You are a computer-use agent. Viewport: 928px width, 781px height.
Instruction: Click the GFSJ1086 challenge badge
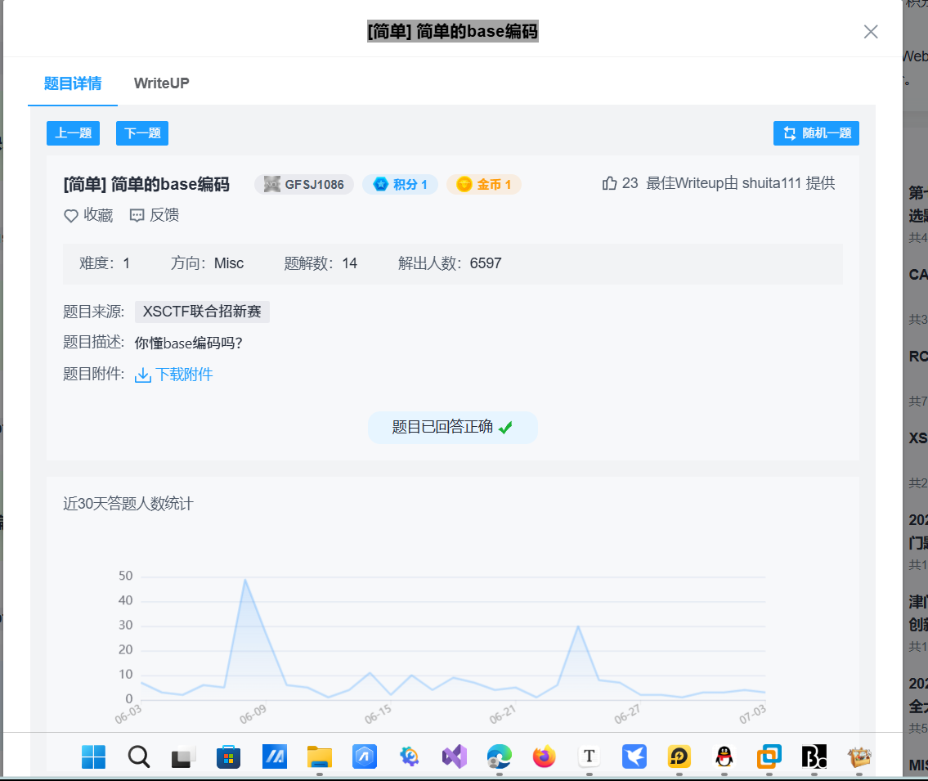tap(303, 184)
